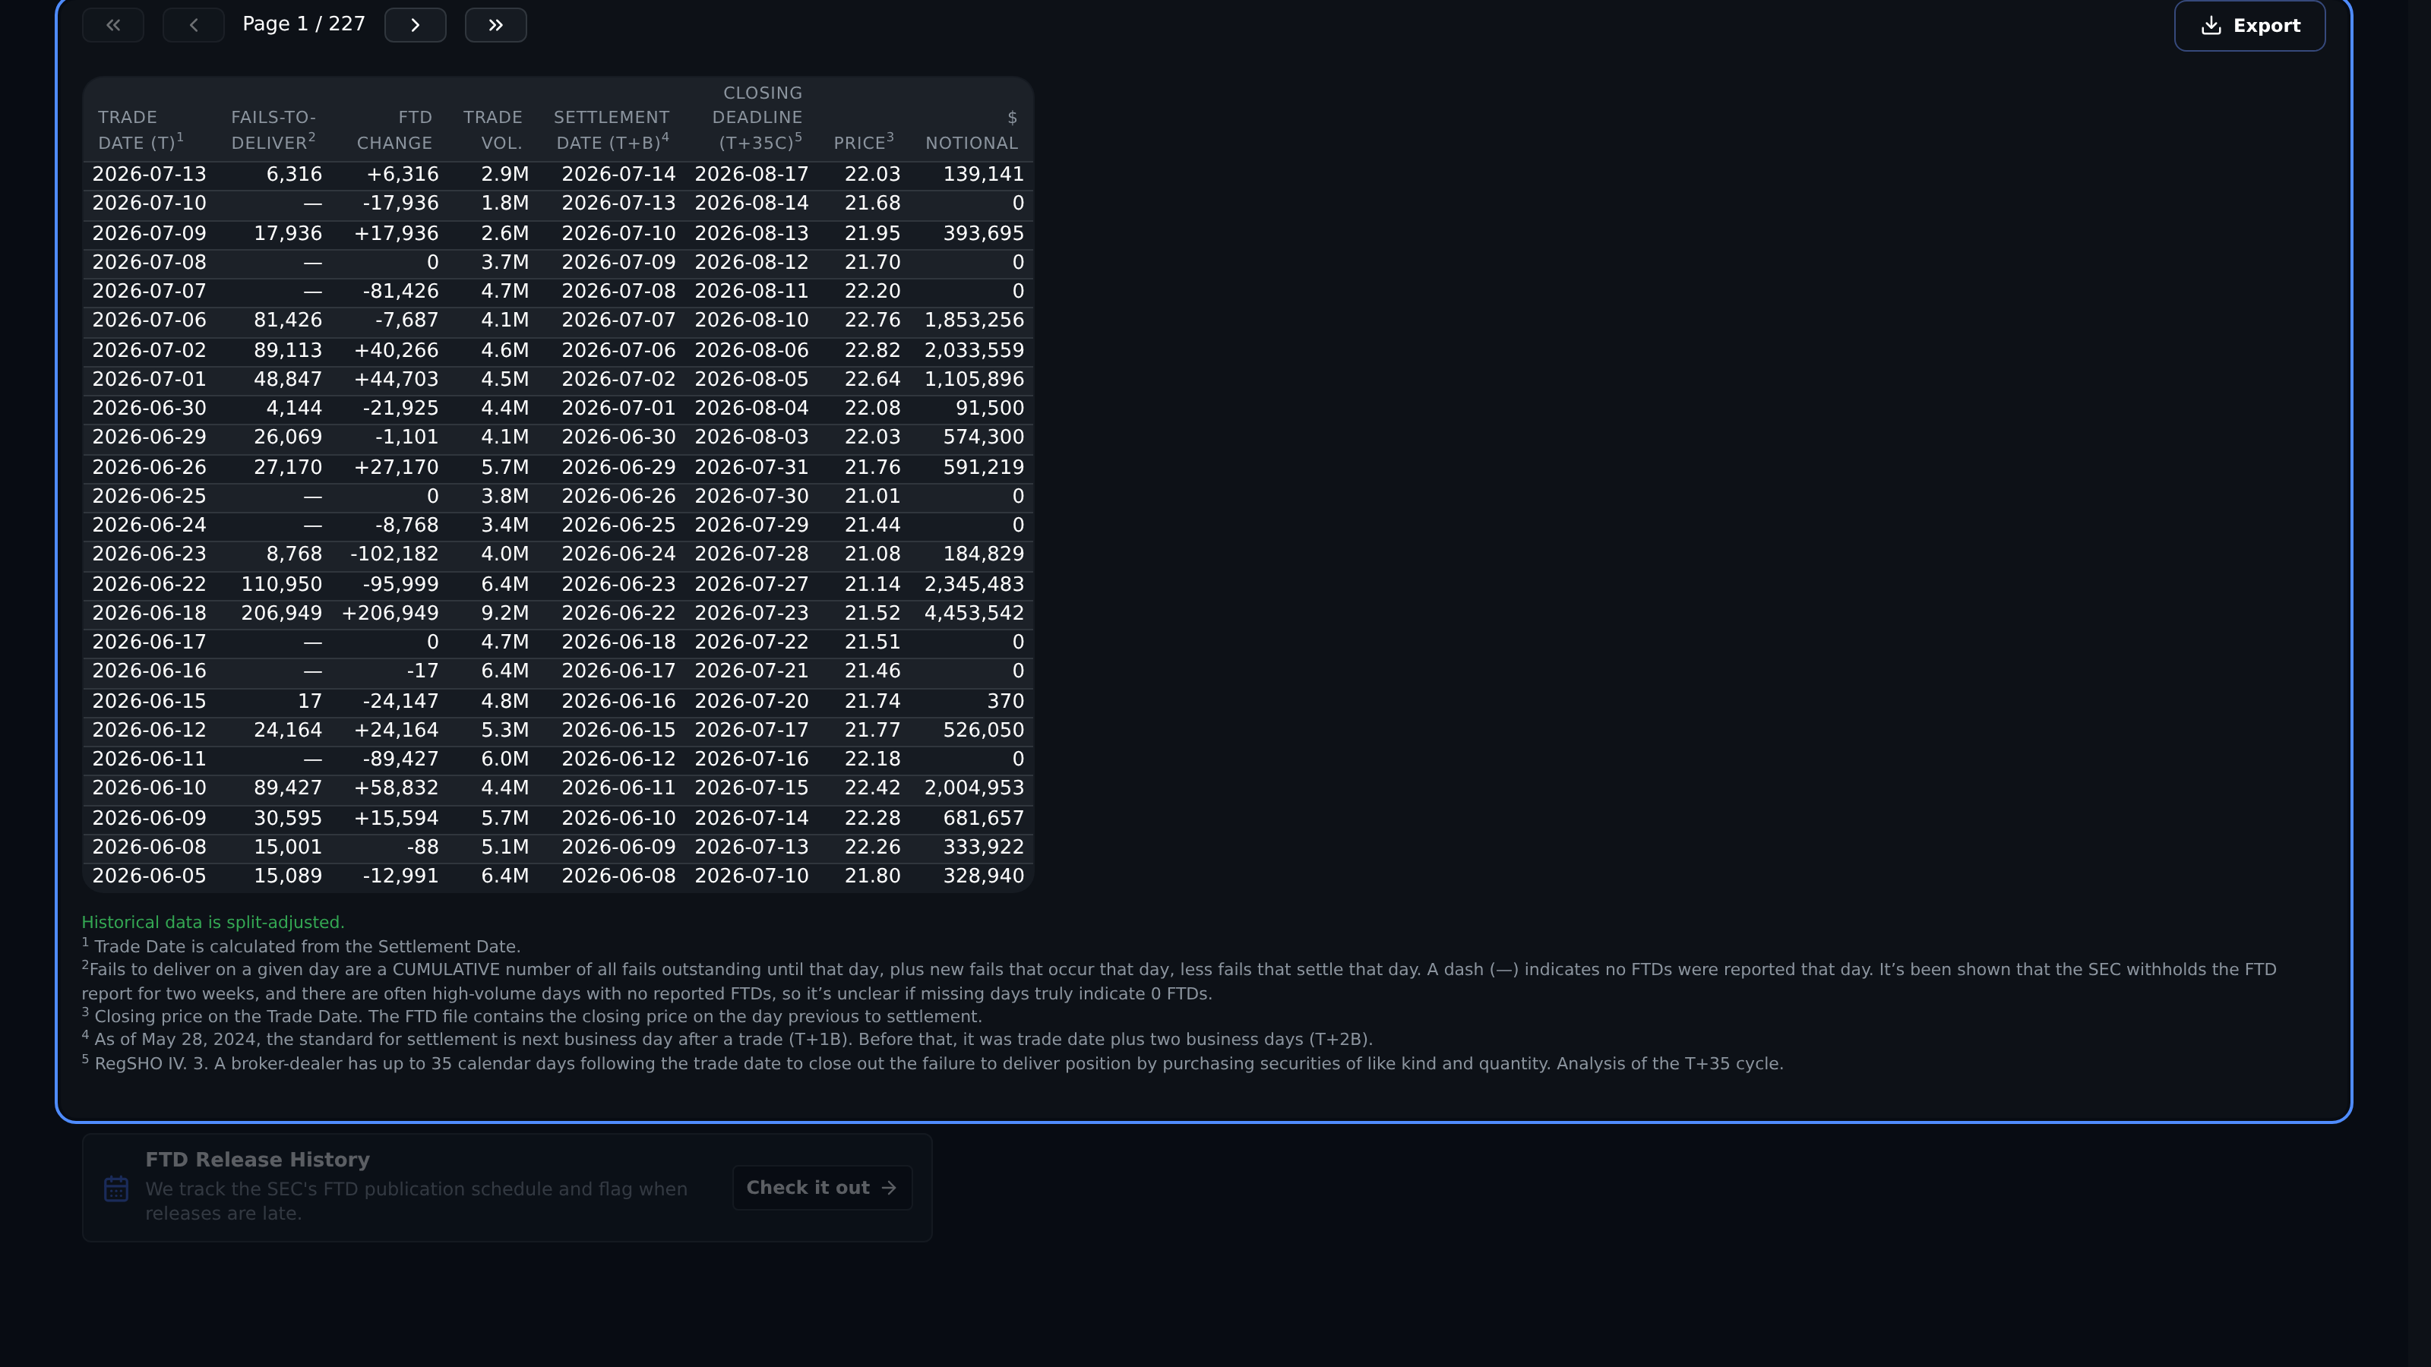Select closing deadline 2026-08-17 cell
This screenshot has width=2431, height=1367.
point(751,175)
